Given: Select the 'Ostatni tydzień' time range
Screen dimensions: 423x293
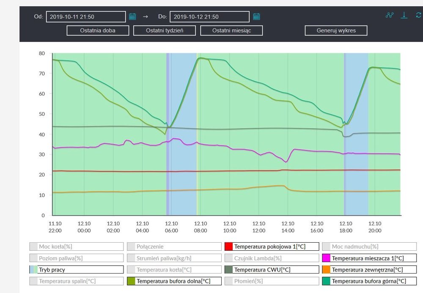Looking at the screenshot, I should 165,30.
